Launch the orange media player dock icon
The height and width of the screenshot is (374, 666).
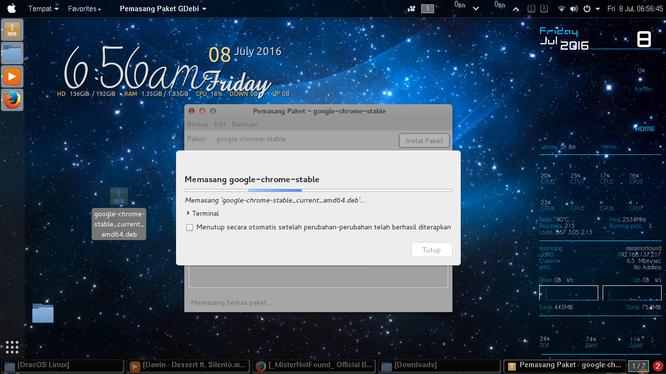pyautogui.click(x=12, y=76)
